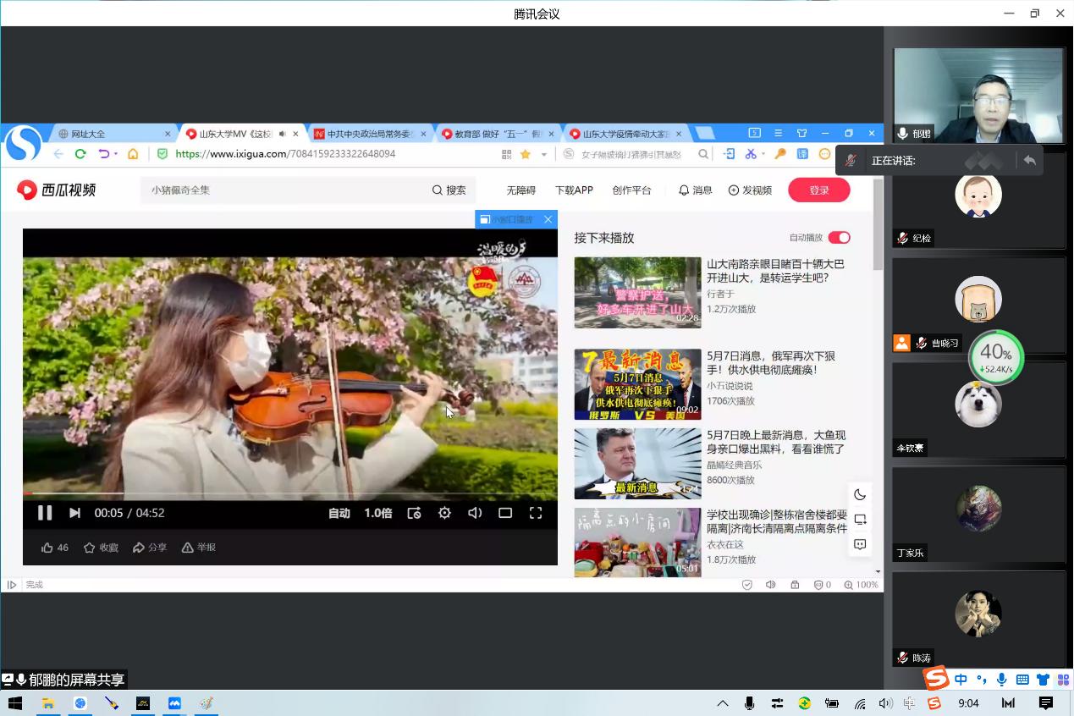Like the video with thumbs-up icon
Viewport: 1074px width, 716px height.
(48, 548)
